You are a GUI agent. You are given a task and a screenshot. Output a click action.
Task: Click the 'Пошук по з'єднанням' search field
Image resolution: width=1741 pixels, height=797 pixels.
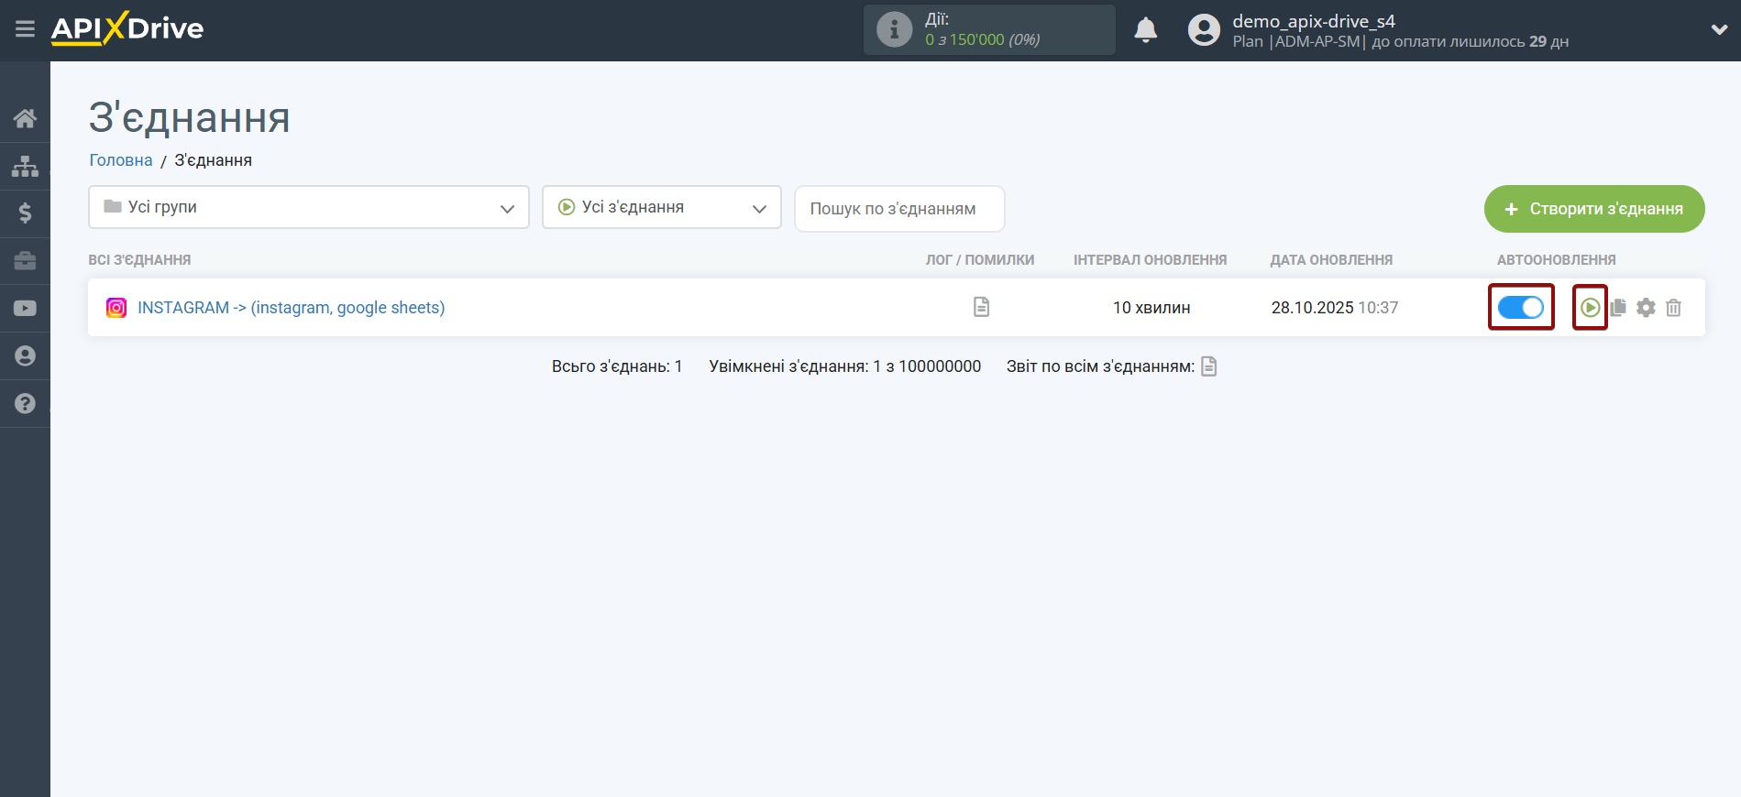pos(898,209)
